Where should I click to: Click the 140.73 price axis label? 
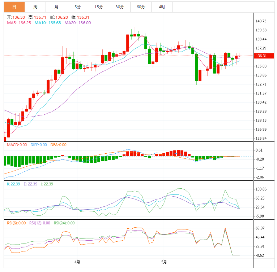pos(261,21)
